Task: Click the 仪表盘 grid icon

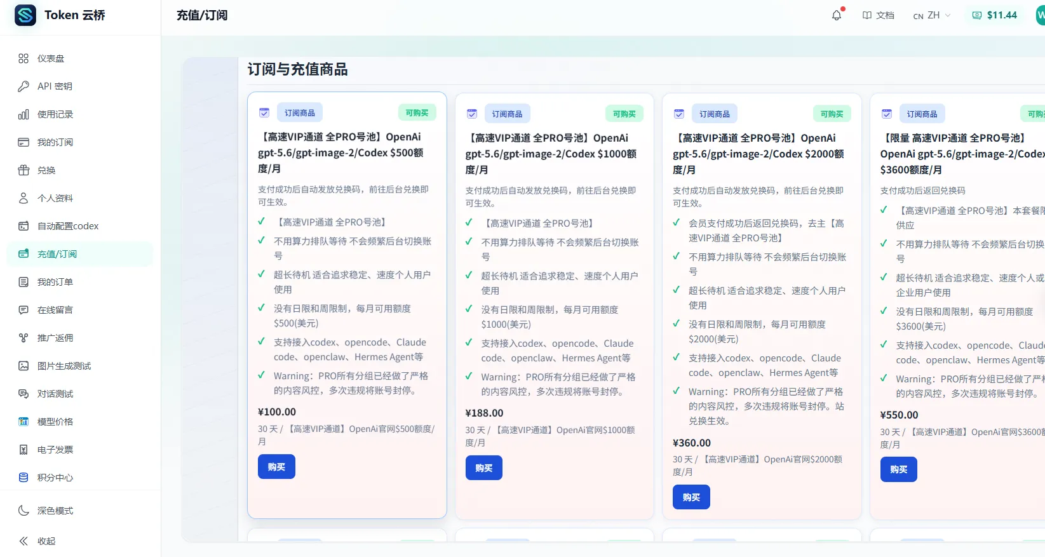Action: (24, 58)
